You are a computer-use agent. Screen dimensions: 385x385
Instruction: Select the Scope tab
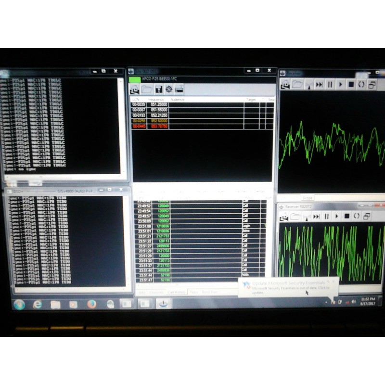pos(307,198)
